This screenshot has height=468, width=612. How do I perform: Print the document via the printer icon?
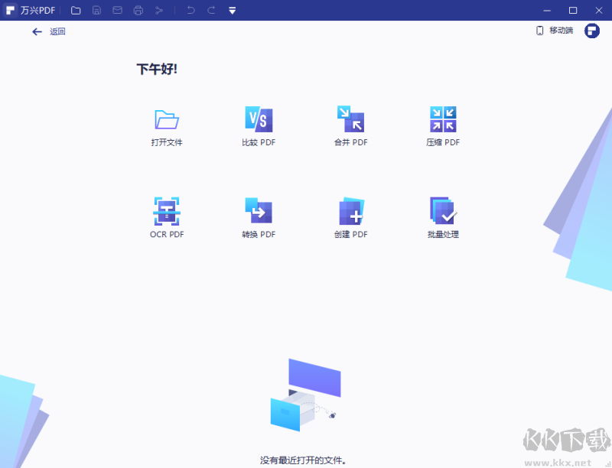[138, 10]
